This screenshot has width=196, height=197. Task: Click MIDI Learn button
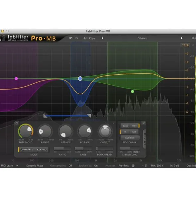tap(7, 166)
